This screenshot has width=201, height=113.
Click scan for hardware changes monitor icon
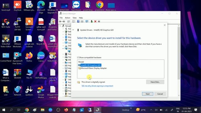(87, 21)
